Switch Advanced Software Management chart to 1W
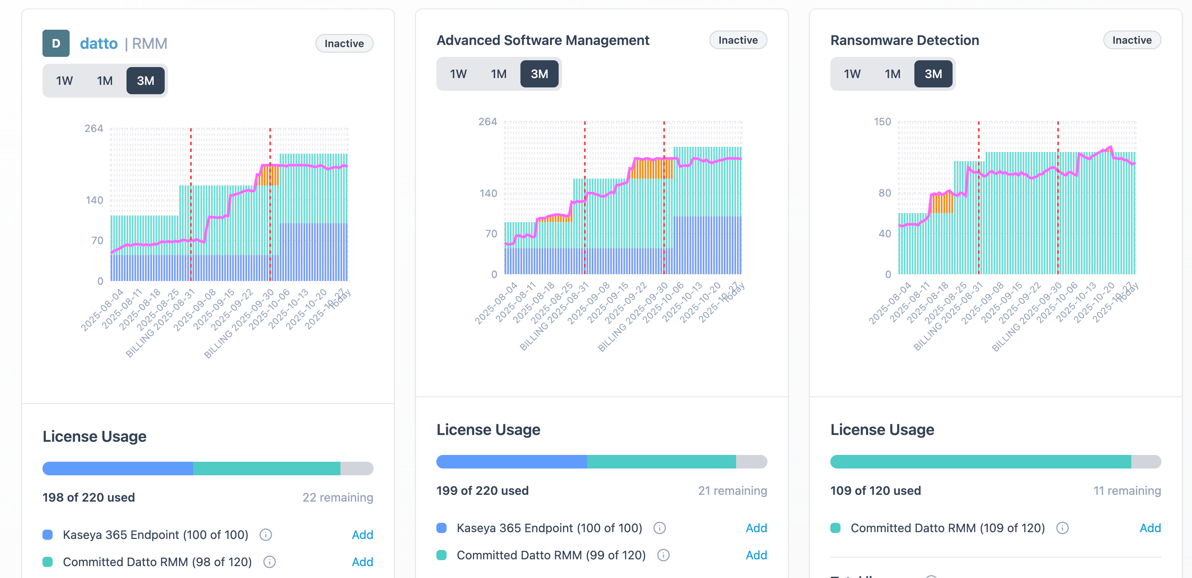This screenshot has width=1192, height=578. pyautogui.click(x=458, y=74)
